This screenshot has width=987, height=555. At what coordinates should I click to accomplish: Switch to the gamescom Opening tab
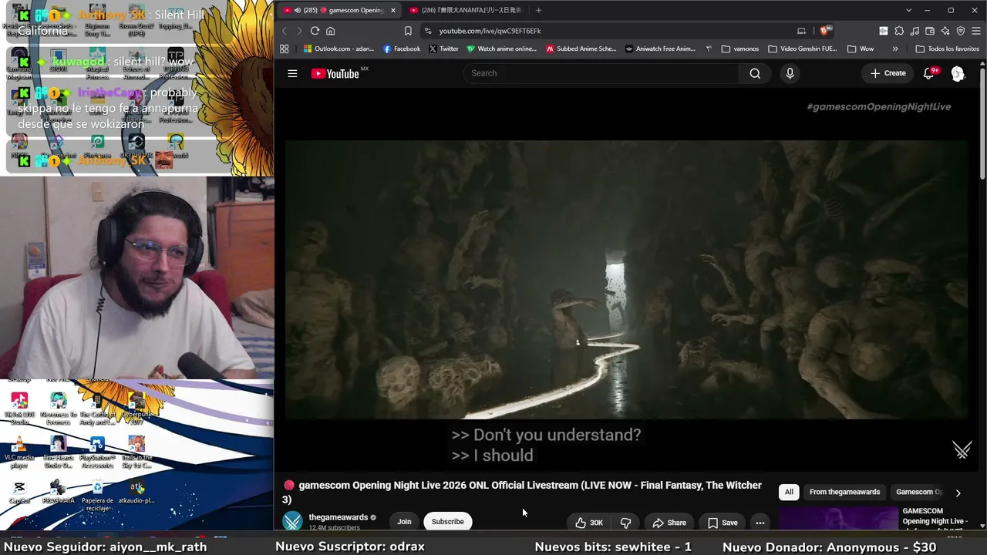(x=339, y=10)
